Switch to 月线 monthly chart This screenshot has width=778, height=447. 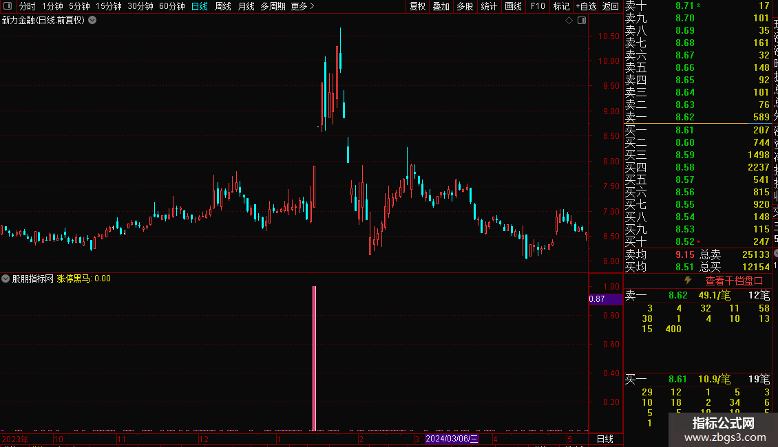246,6
